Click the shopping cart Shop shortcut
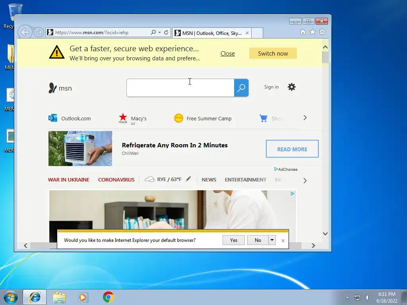407x305 pixels. pos(271,118)
